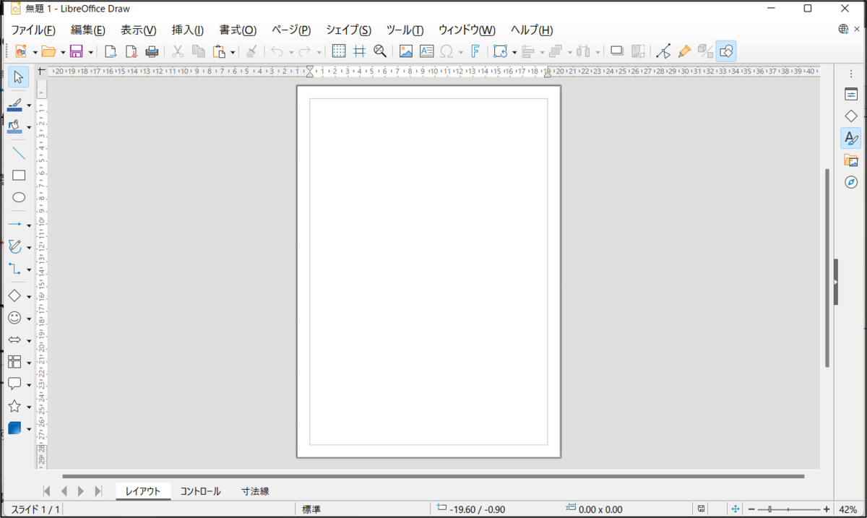
Task: Open the Gallery sidebar panel
Action: [x=850, y=160]
